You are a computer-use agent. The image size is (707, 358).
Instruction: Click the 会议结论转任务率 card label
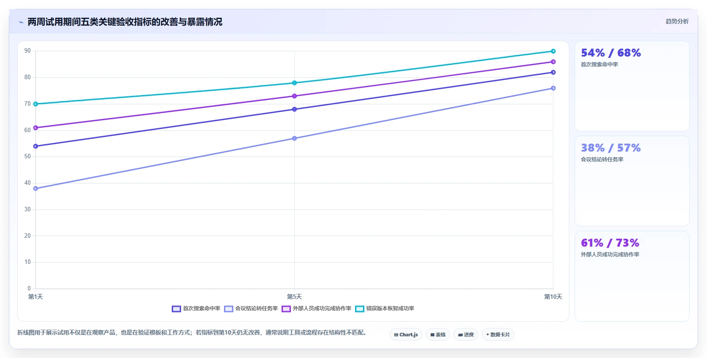point(602,160)
